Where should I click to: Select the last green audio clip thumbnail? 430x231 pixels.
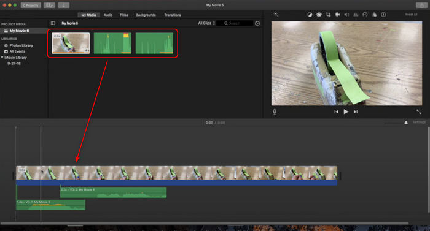pos(154,44)
